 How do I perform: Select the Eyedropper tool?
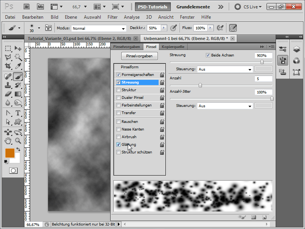tap(18, 66)
